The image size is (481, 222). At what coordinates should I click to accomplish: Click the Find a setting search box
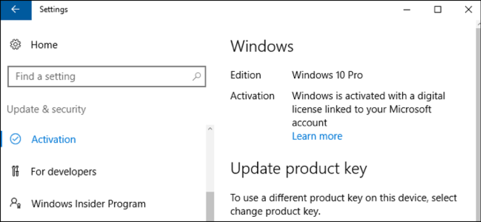click(107, 76)
